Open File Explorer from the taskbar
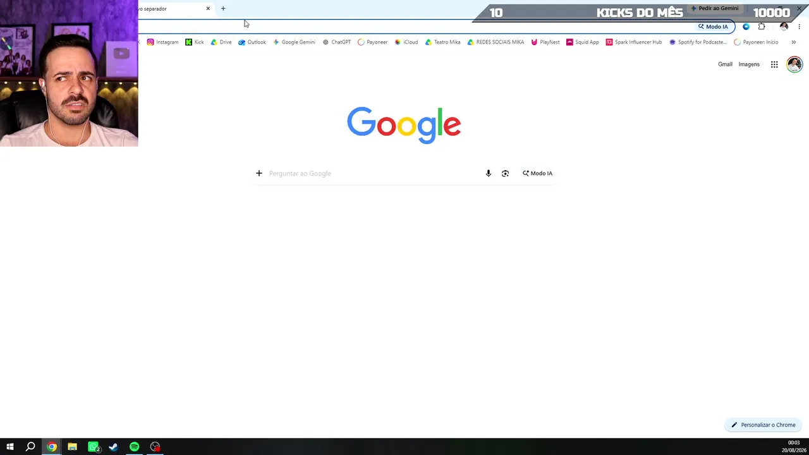 (x=73, y=447)
